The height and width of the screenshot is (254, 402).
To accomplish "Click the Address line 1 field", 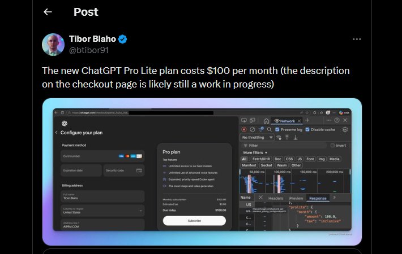I will (x=102, y=225).
